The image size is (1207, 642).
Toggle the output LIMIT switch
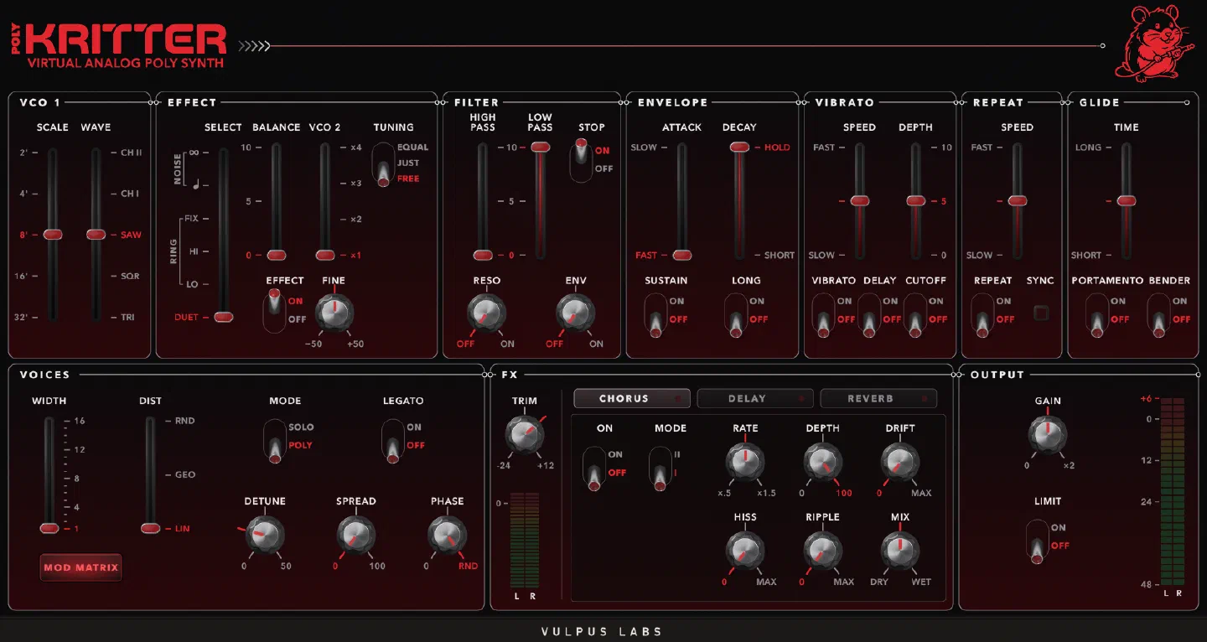pos(1038,541)
